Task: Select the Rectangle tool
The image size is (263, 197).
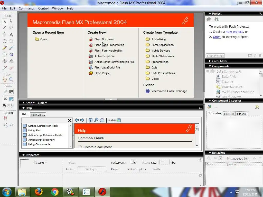Action: click(11, 41)
